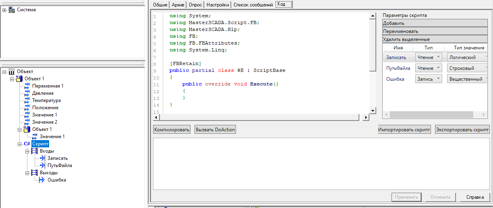Select Значение 1 under nested Объект 1

52,137
